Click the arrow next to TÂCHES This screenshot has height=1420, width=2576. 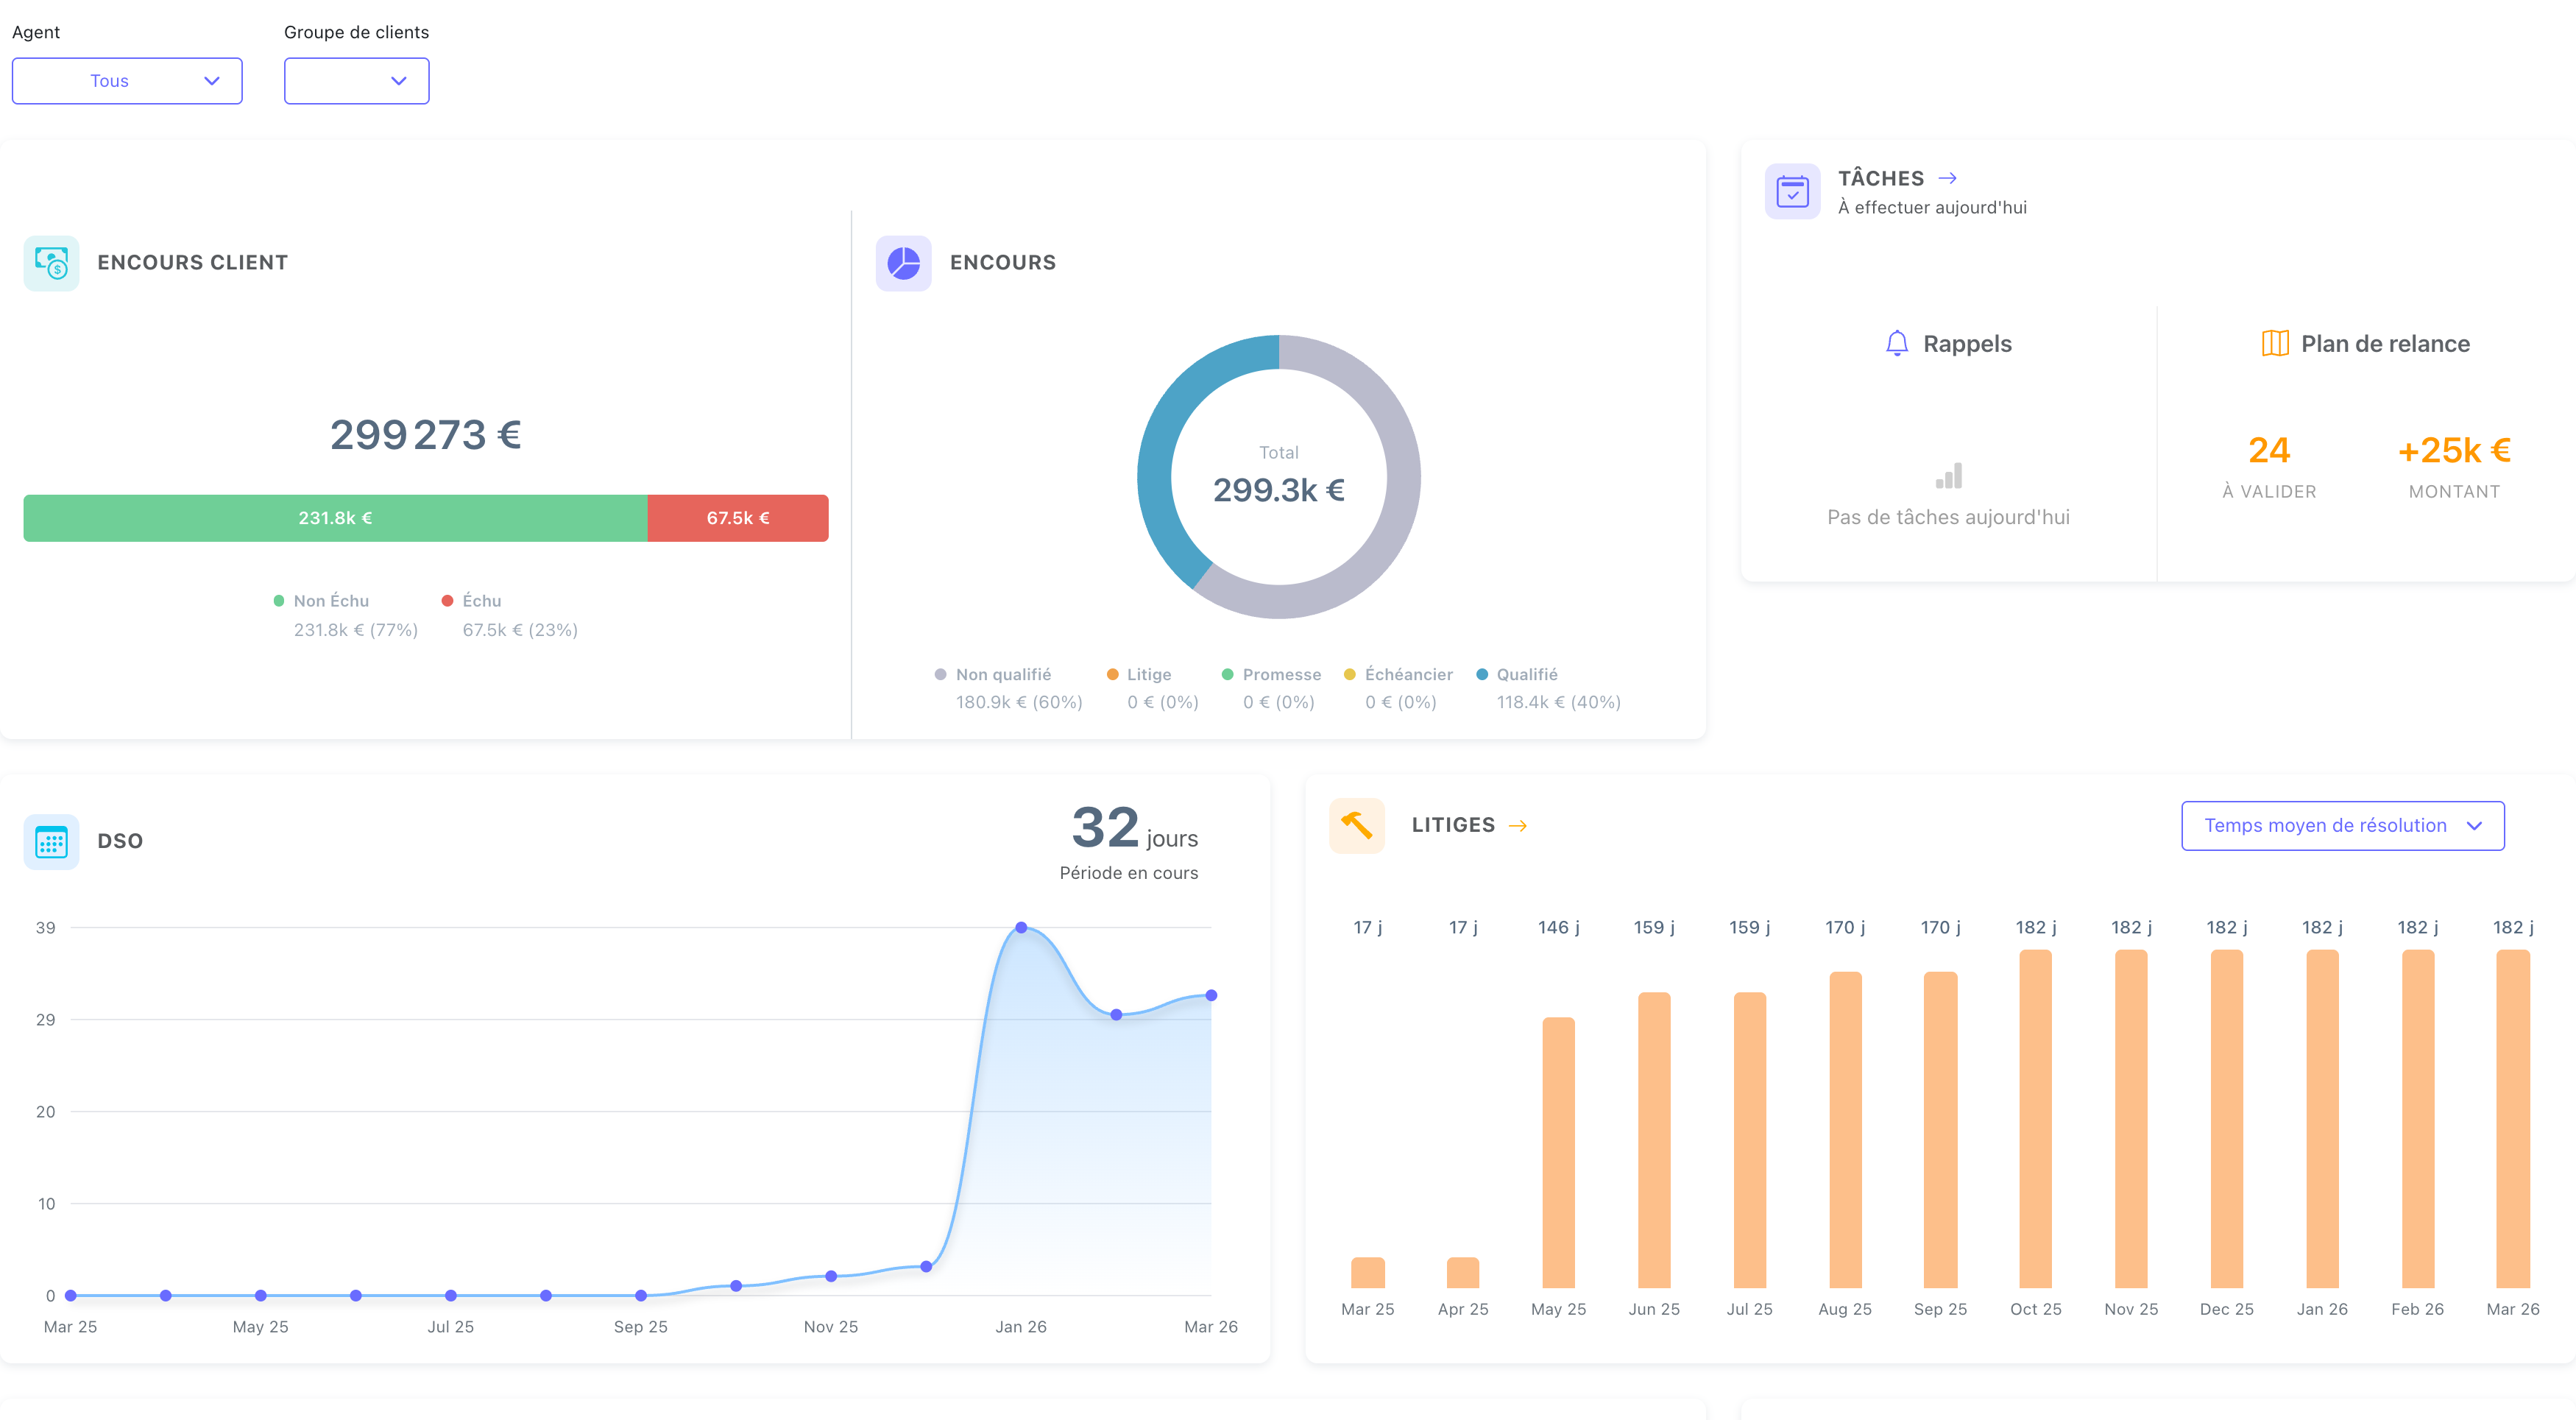(1948, 178)
